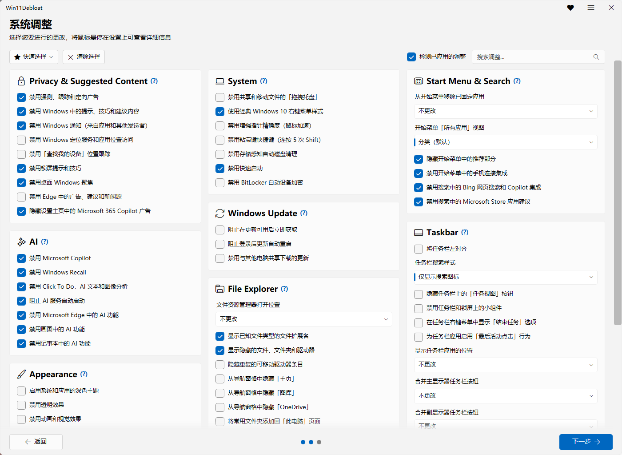Click the help icon next to Privacy & Suggested Content

(x=154, y=81)
